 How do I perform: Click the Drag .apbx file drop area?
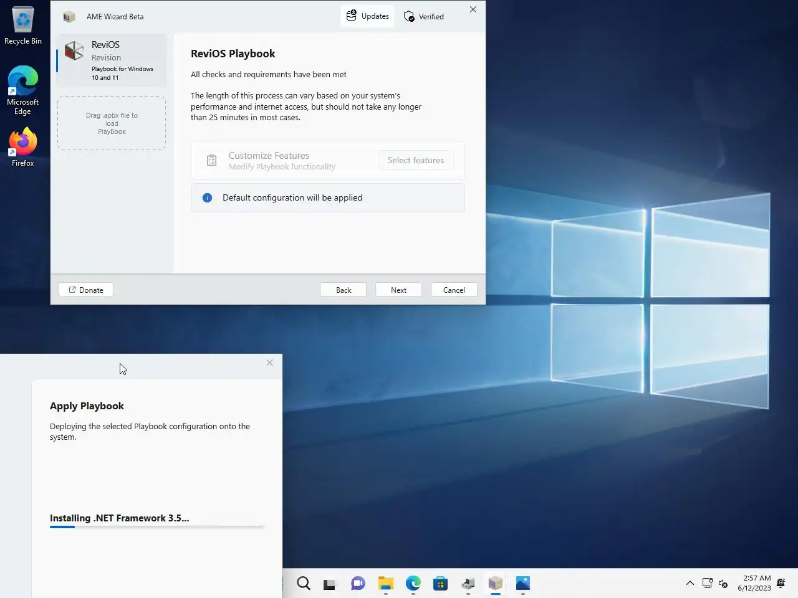click(x=112, y=123)
